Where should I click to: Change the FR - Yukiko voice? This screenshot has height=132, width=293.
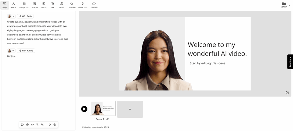tap(26, 51)
